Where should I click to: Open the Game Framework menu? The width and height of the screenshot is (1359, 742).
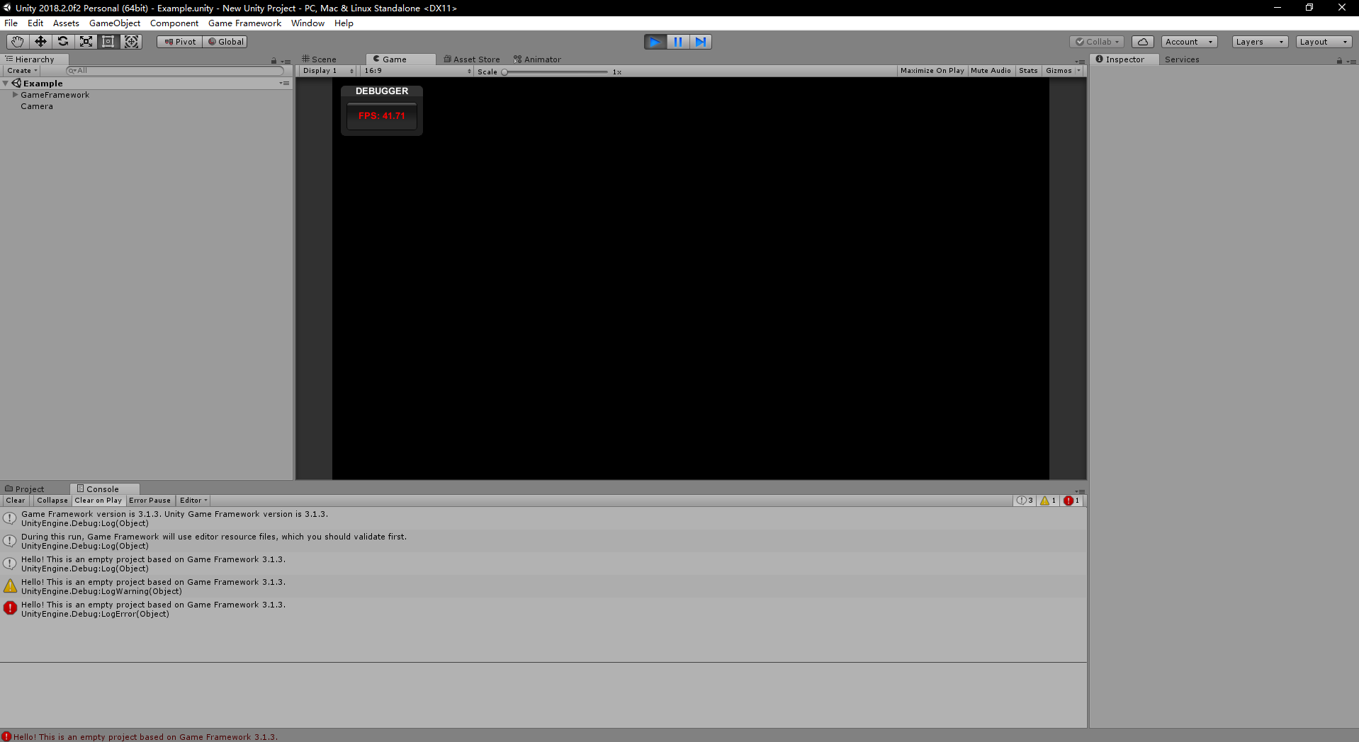[x=244, y=23]
